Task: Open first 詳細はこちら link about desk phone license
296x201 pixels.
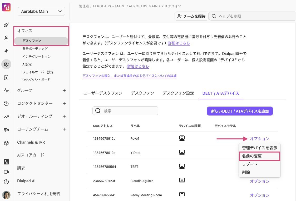Action: (179, 43)
